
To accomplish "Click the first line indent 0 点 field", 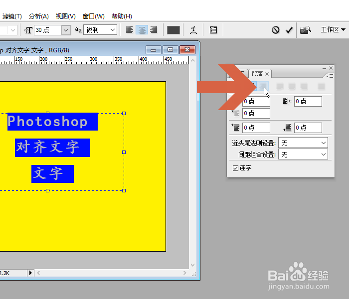I will point(256,113).
